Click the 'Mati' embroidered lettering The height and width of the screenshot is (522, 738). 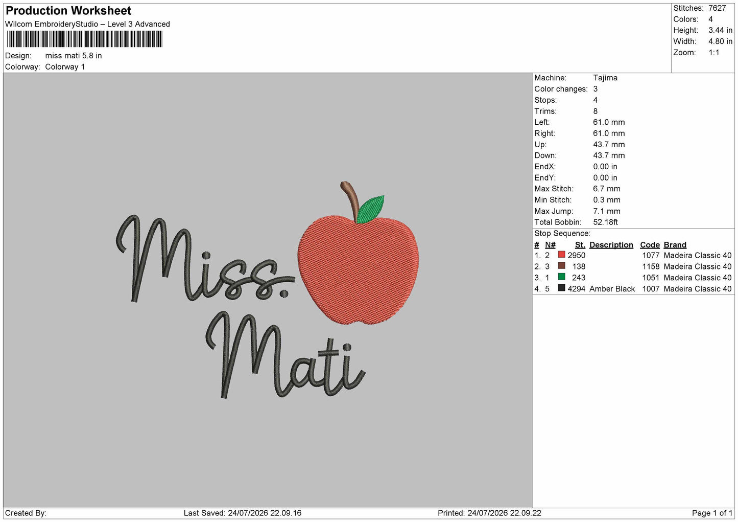tap(285, 355)
